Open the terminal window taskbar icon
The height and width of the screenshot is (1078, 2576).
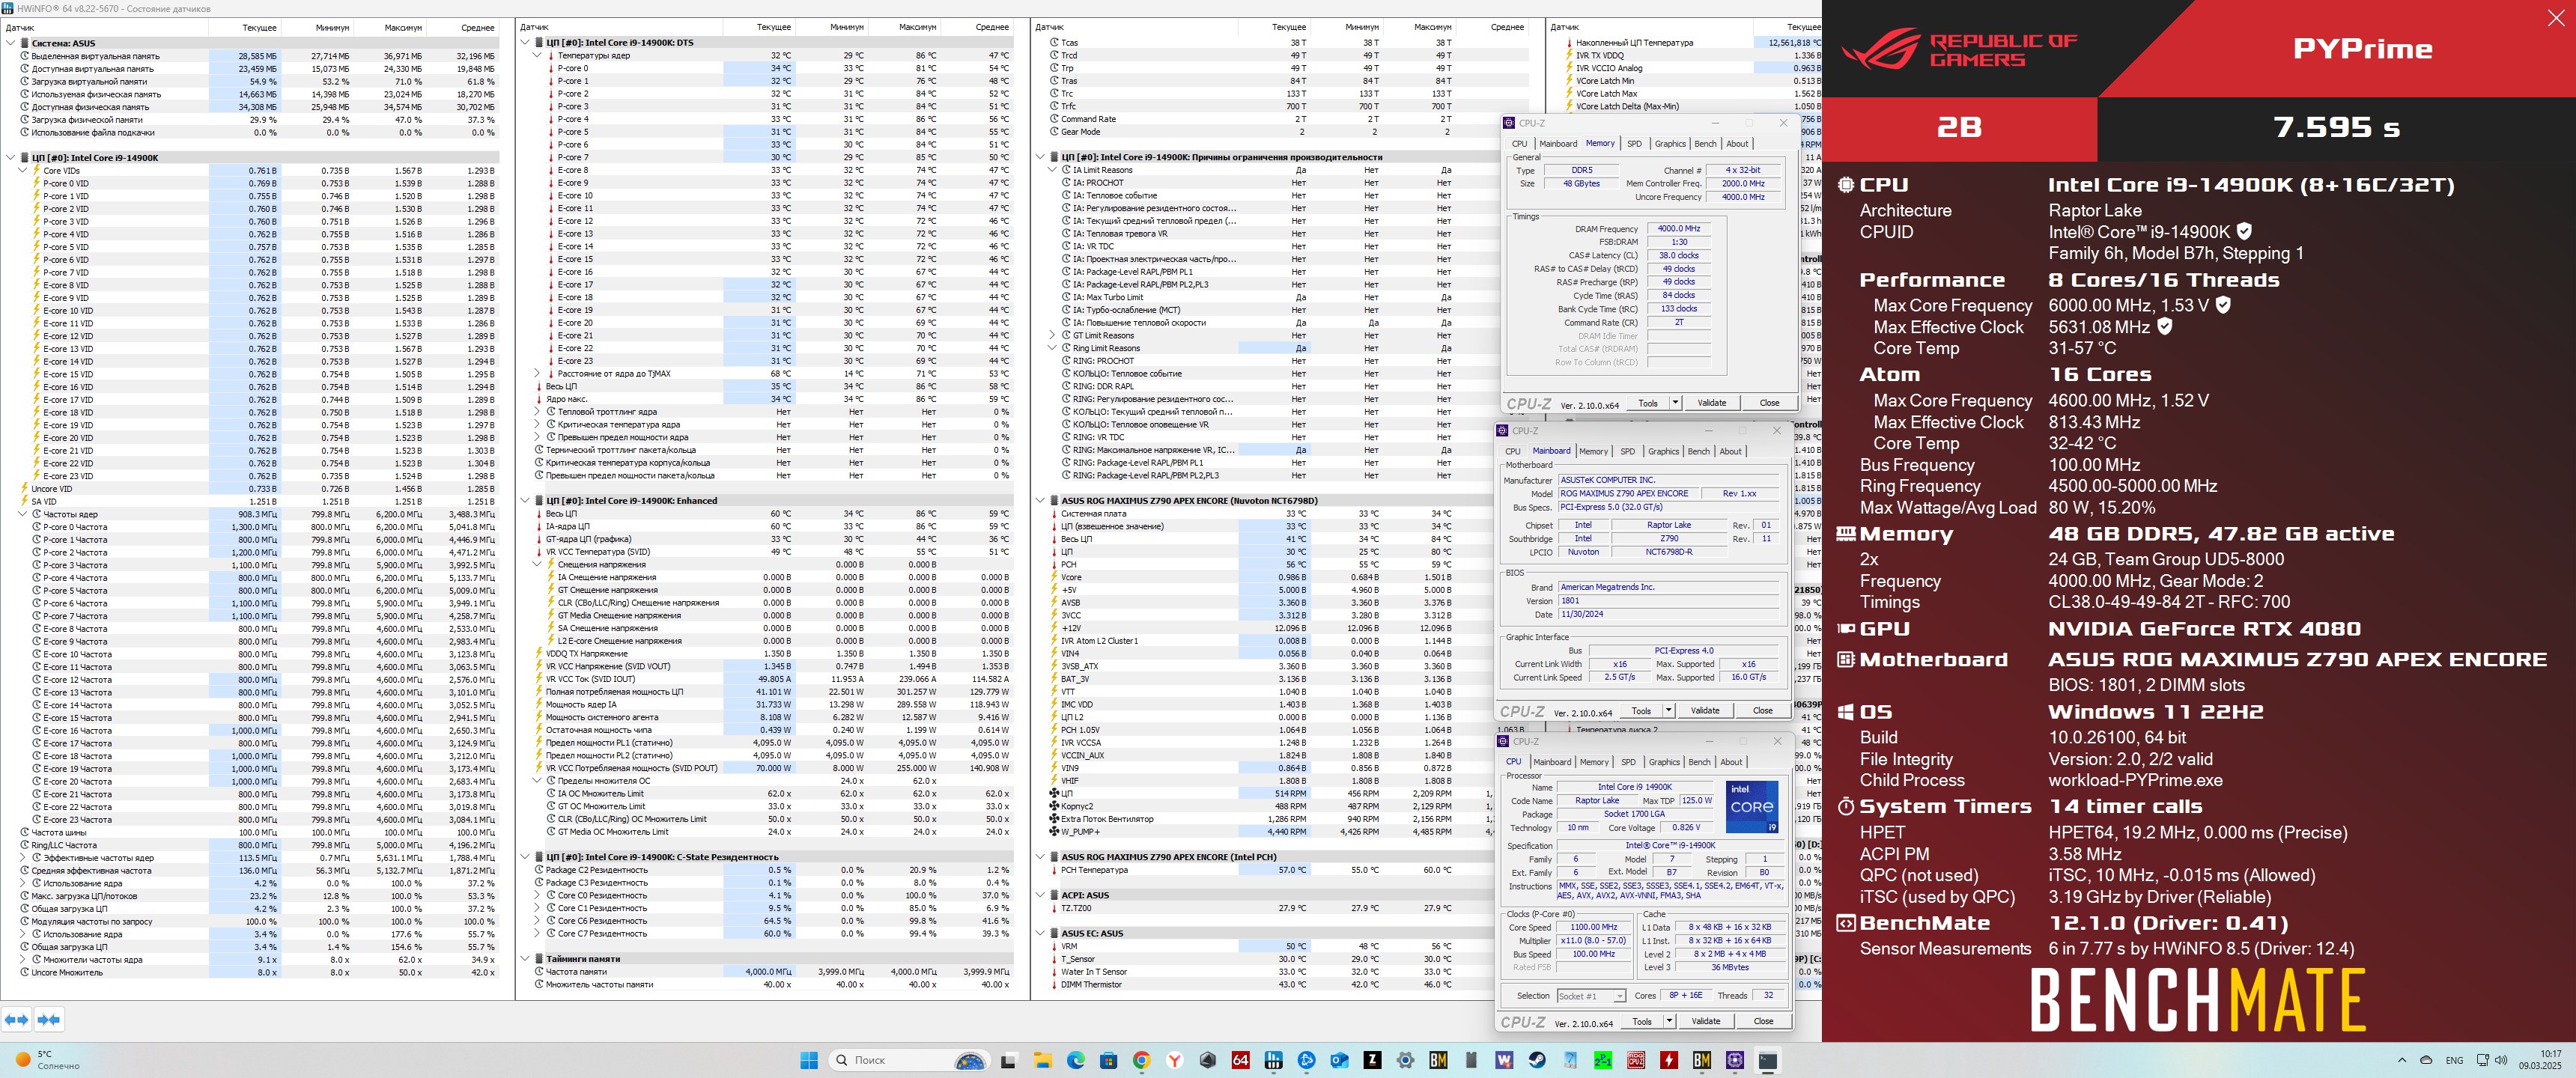pyautogui.click(x=1767, y=1060)
